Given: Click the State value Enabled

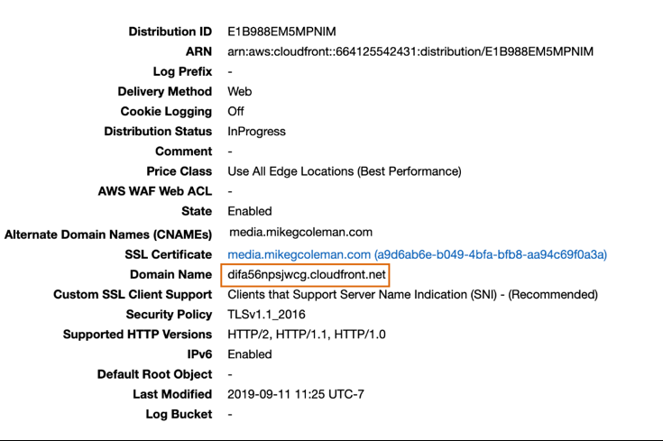Looking at the screenshot, I should click(250, 211).
